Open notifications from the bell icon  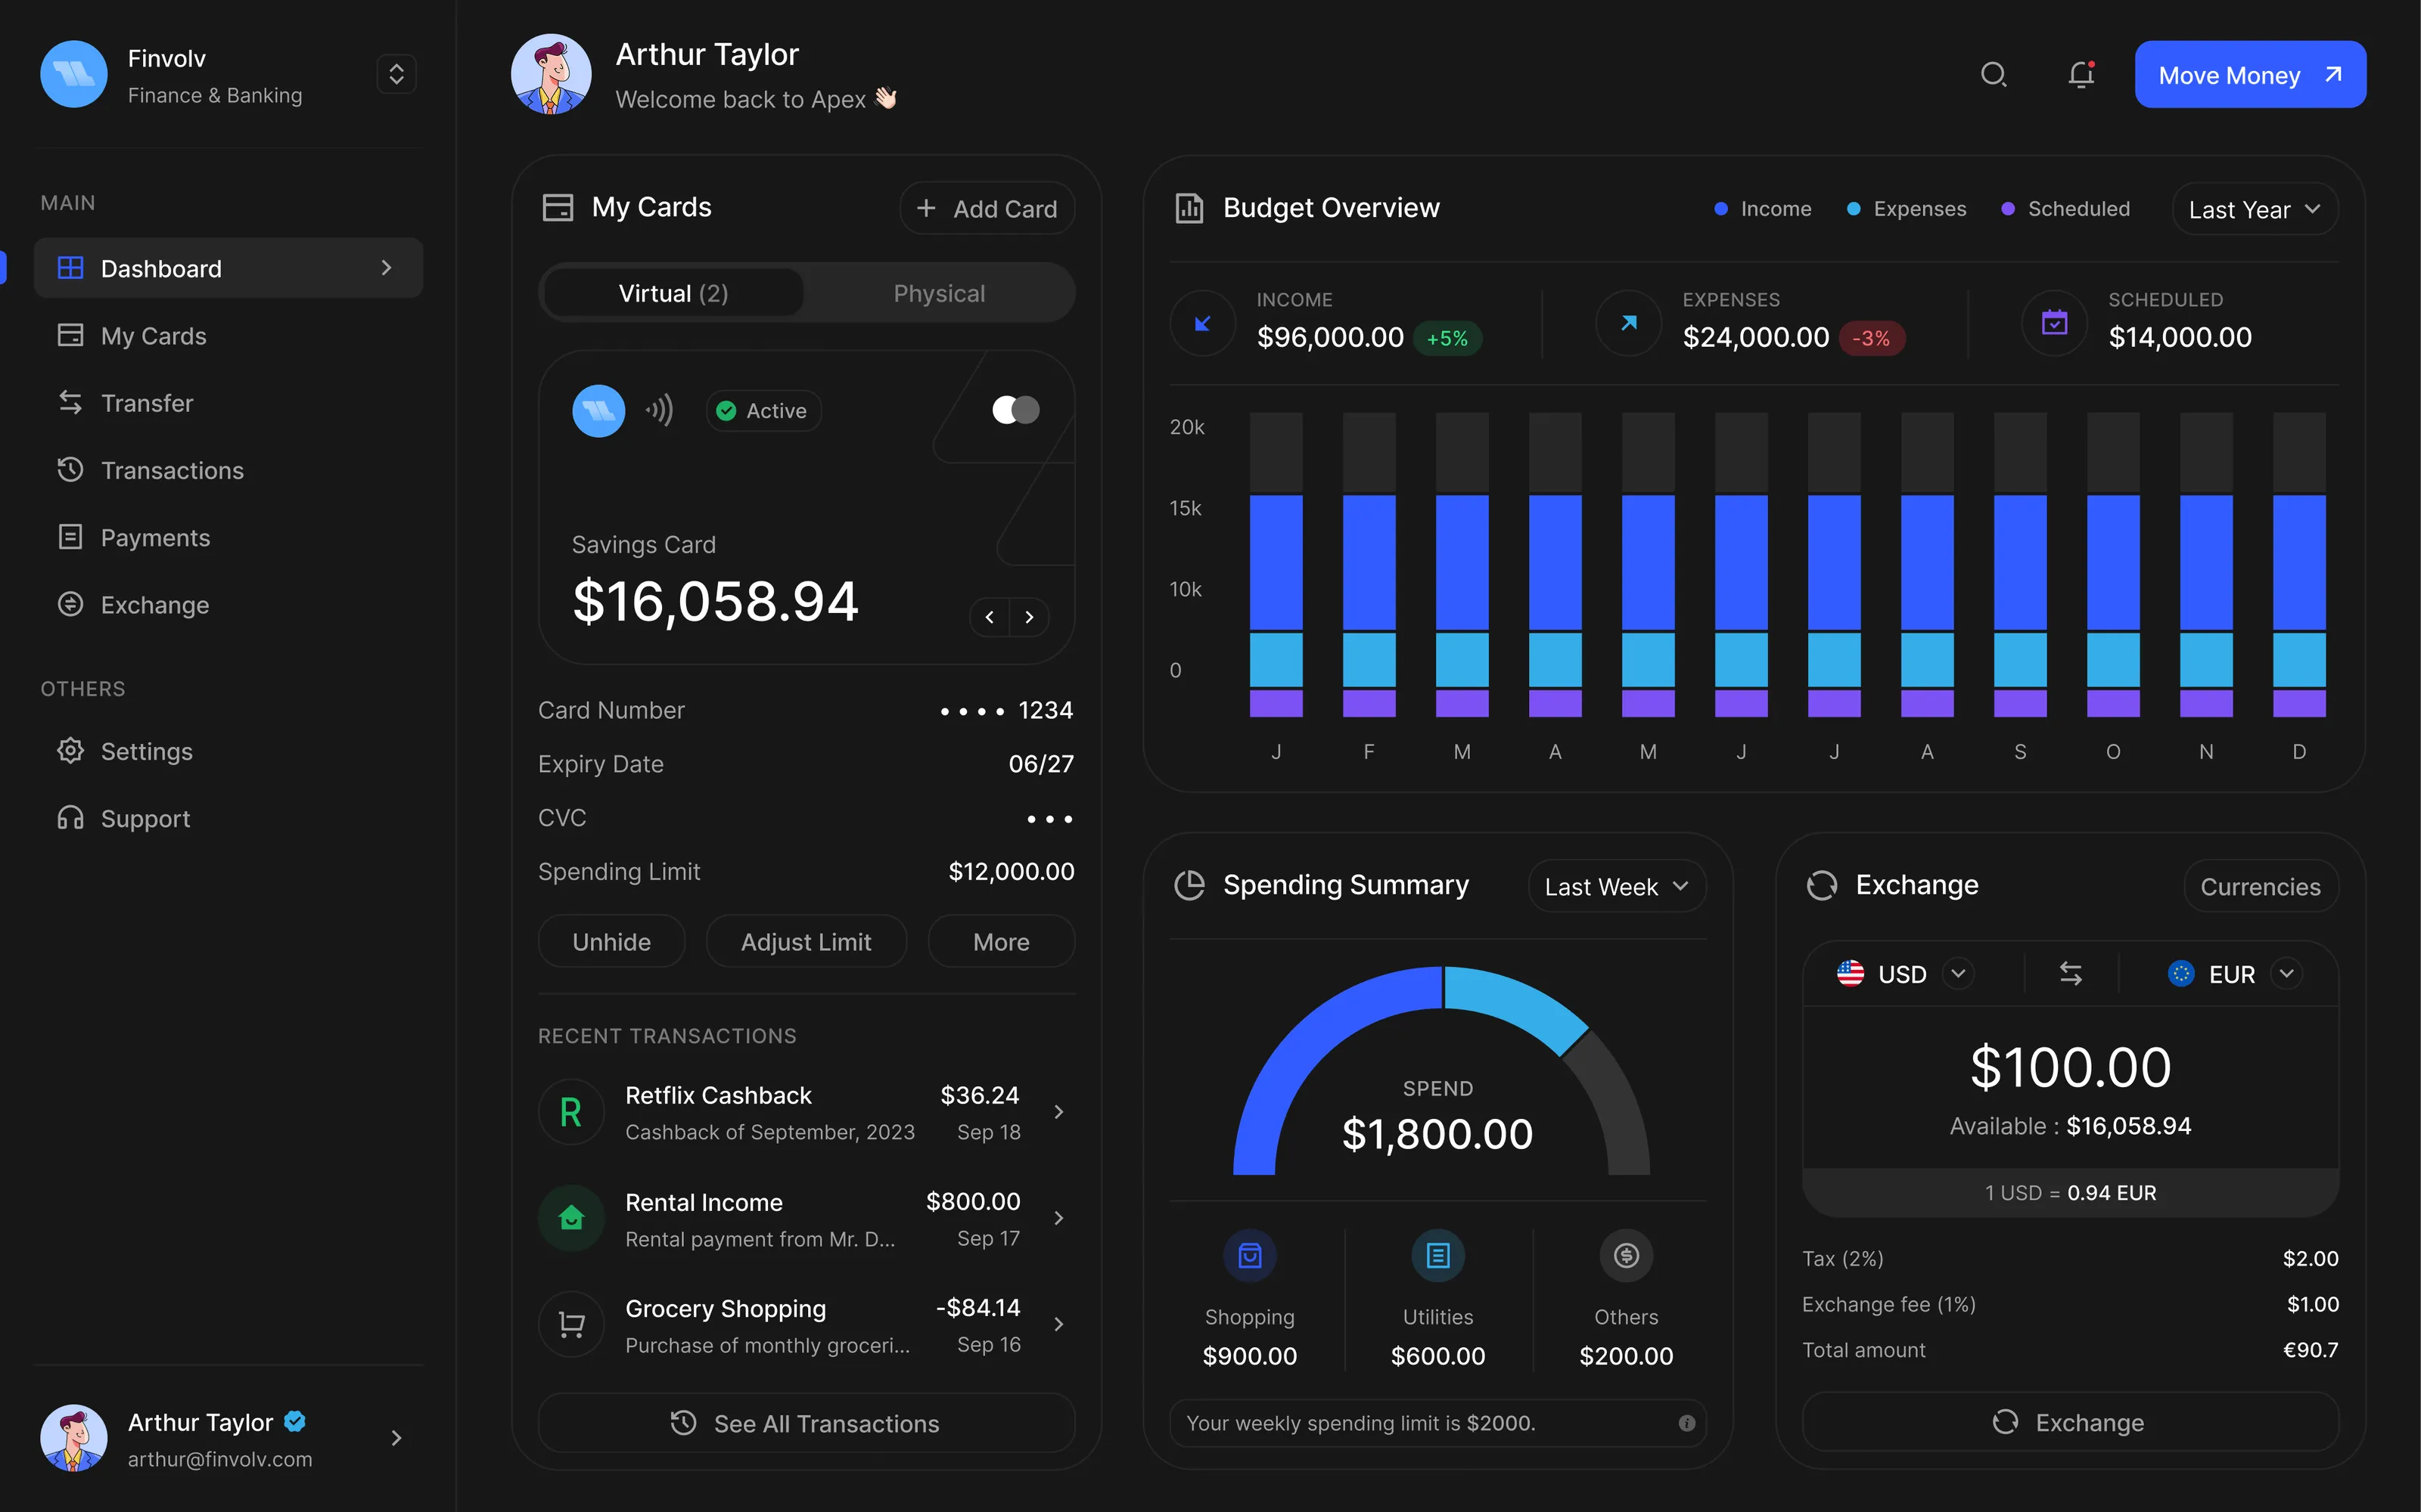[2082, 74]
